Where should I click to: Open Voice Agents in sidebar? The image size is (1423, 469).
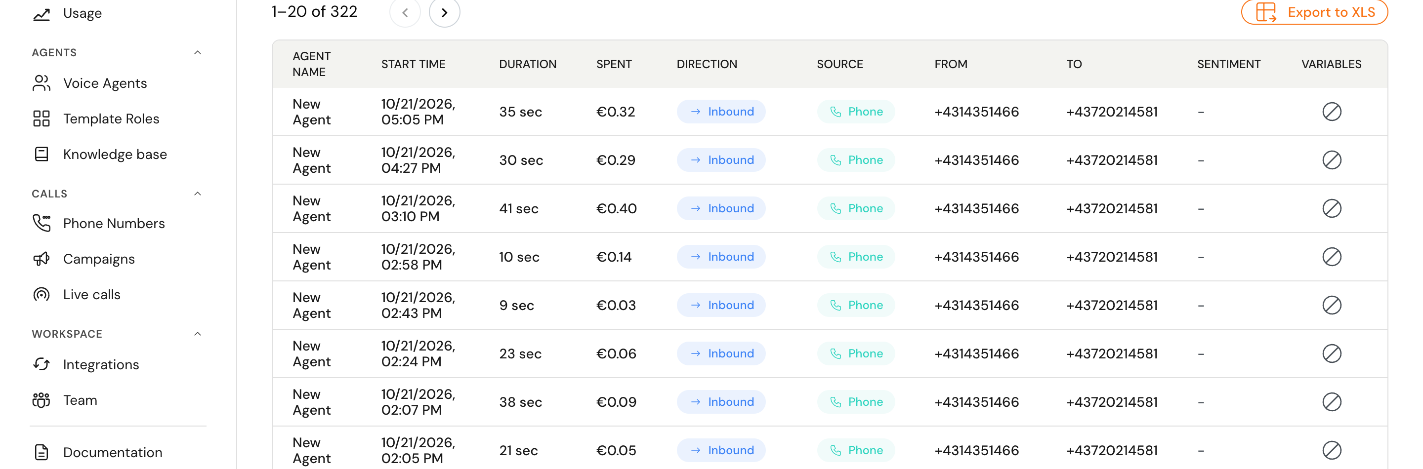point(105,83)
